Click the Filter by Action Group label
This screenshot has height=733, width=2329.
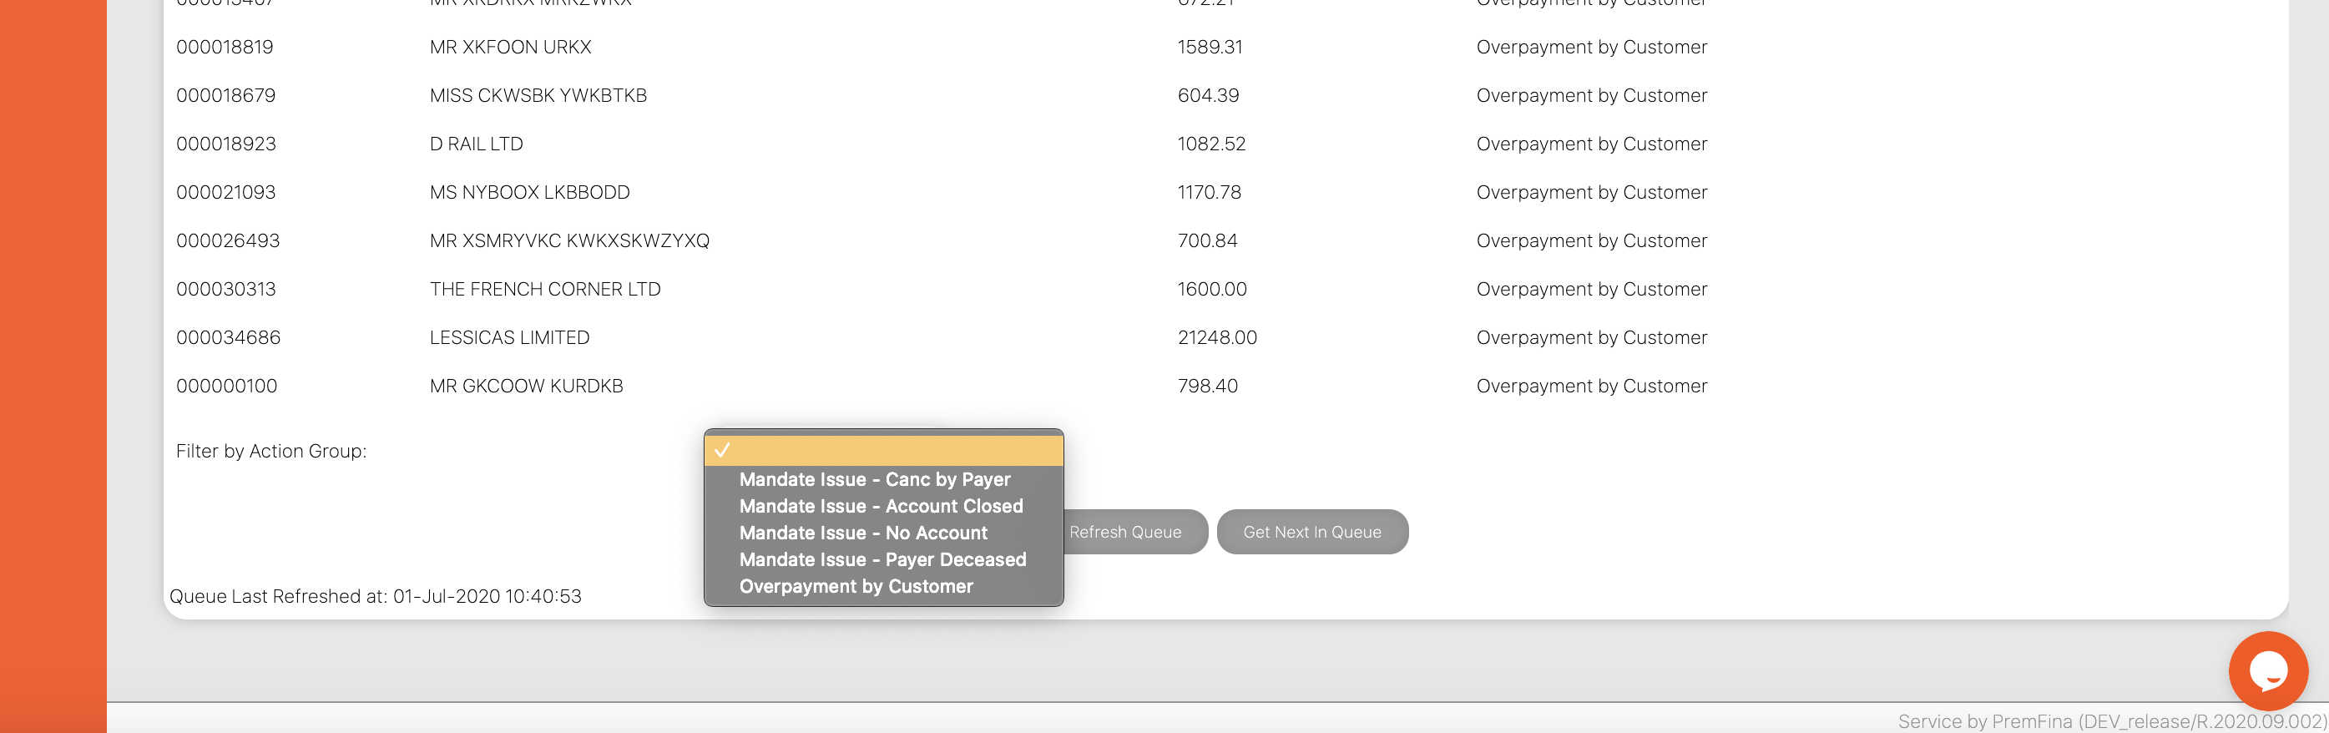[x=270, y=451]
